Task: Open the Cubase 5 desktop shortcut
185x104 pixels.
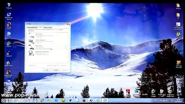Action: tap(9, 54)
